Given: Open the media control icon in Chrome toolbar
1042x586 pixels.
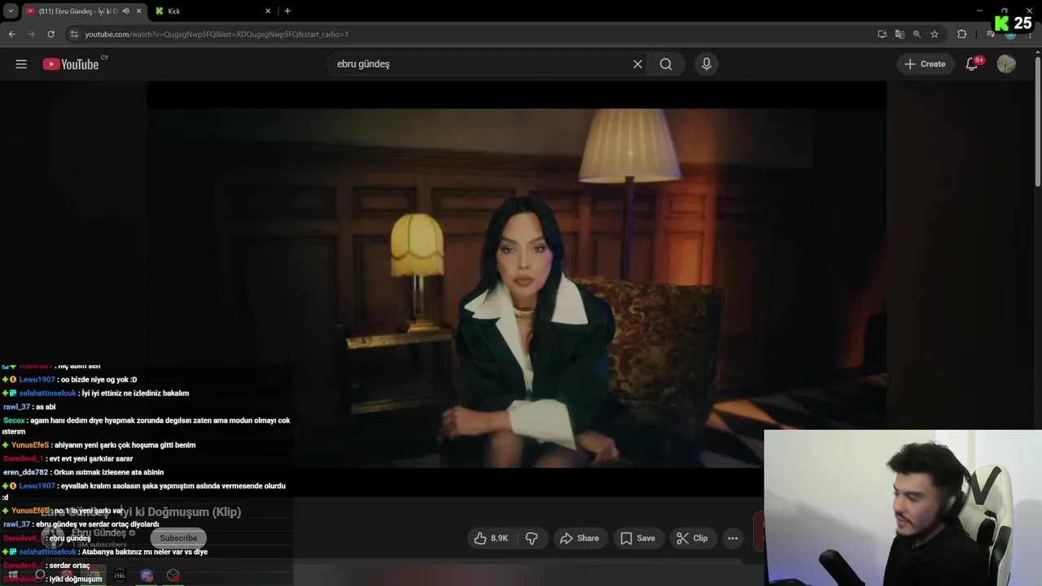Looking at the screenshot, I should click(991, 34).
